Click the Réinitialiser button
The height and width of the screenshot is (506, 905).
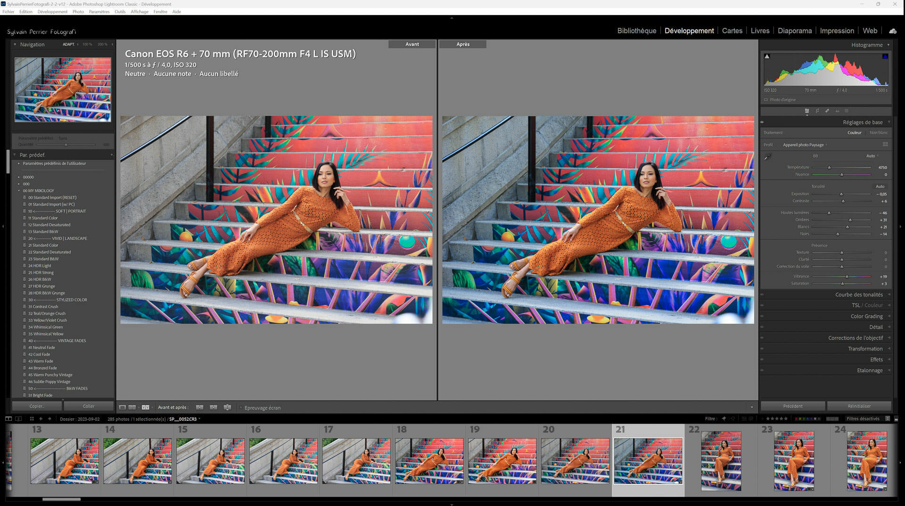[x=859, y=406]
